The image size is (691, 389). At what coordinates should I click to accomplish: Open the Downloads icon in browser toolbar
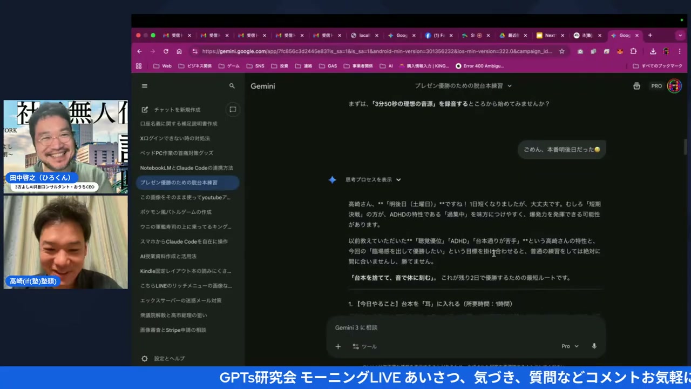coord(653,51)
